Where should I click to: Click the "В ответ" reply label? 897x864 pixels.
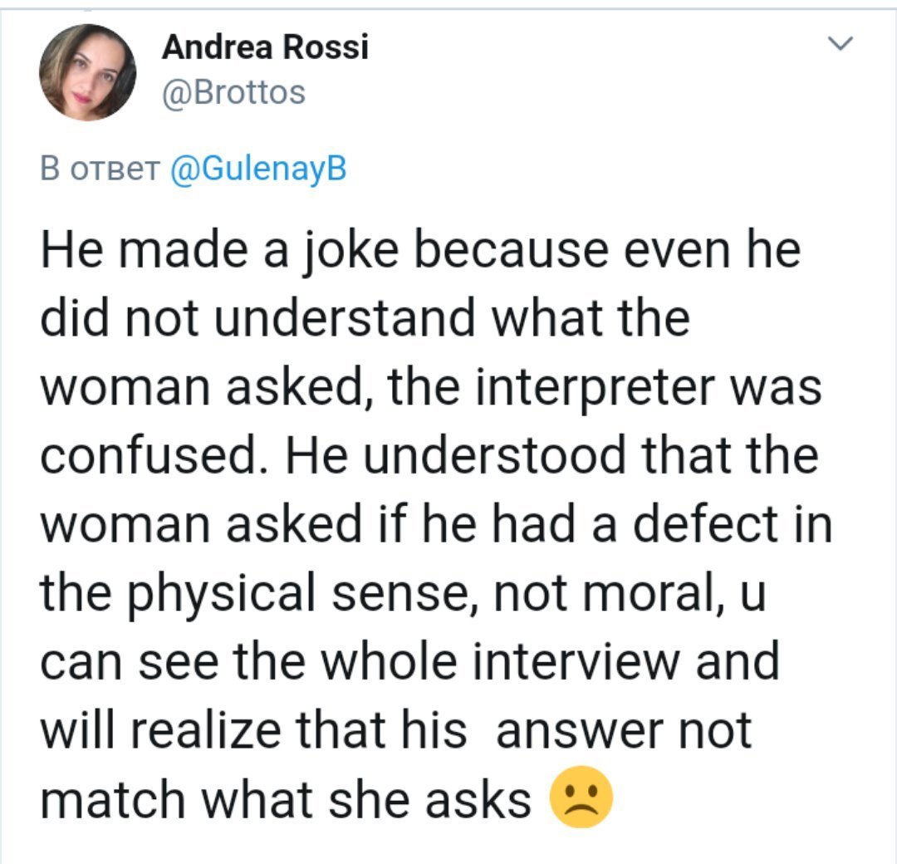point(100,169)
